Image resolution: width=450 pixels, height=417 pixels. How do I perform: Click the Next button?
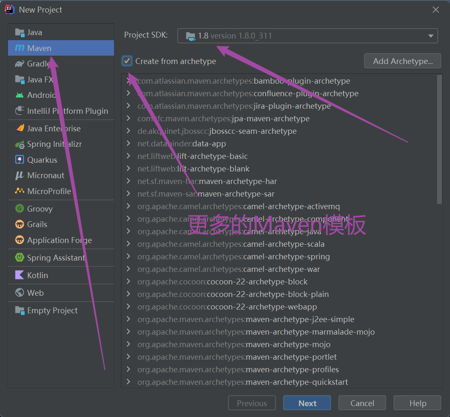tap(307, 403)
